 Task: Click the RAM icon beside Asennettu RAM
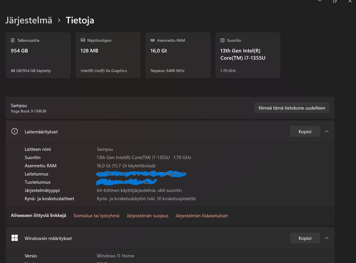(x=152, y=40)
